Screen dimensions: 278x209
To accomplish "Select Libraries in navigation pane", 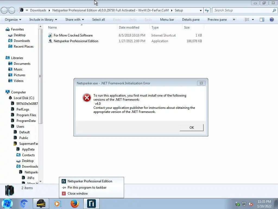I will [17, 58].
